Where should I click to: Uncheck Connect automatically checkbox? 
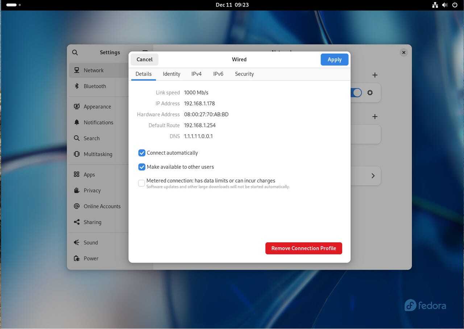(142, 153)
